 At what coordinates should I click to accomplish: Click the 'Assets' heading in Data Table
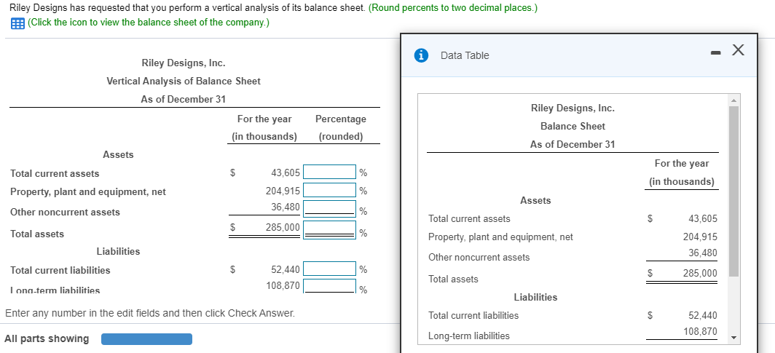pyautogui.click(x=535, y=200)
